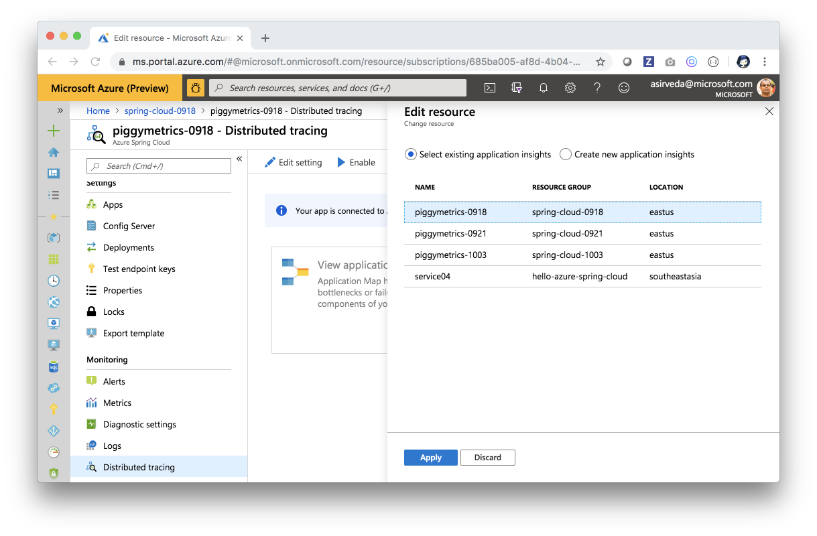Click the NAME column header
The width and height of the screenshot is (817, 536).
click(x=425, y=188)
